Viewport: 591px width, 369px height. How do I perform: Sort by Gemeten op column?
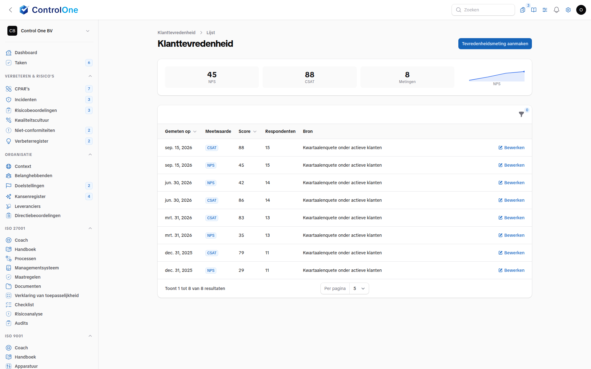pyautogui.click(x=181, y=131)
